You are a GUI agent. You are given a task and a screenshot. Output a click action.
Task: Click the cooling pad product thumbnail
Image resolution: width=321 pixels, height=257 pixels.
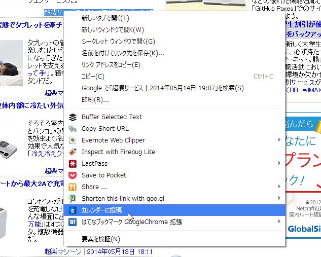click(x=9, y=149)
